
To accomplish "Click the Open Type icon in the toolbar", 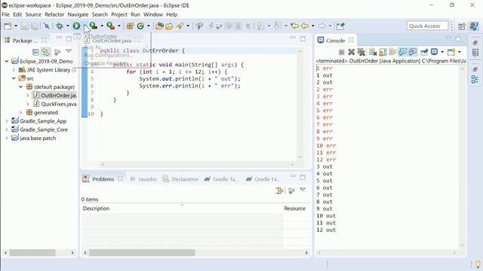I will coord(159,26).
